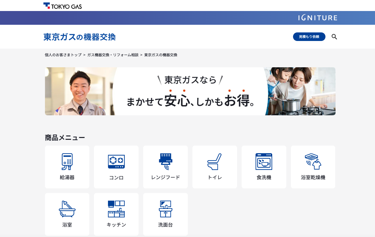Click the IGNITURE brand logo
Viewport: 375px width, 237px height.
pos(318,18)
